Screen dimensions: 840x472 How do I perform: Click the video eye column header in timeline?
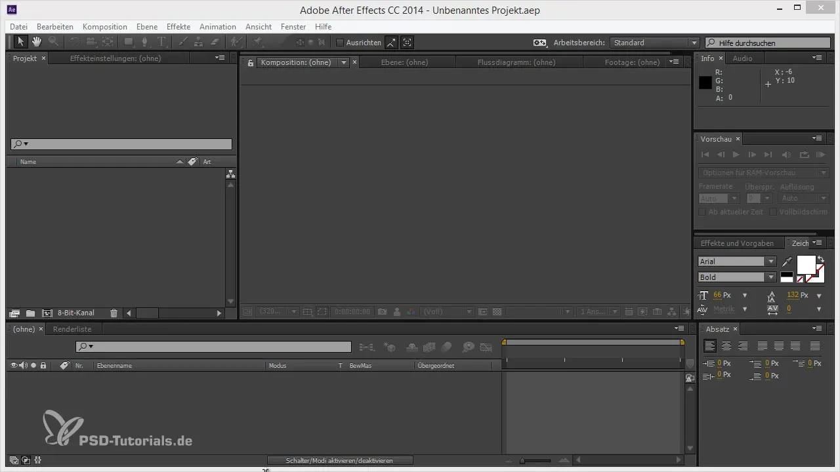(x=14, y=365)
